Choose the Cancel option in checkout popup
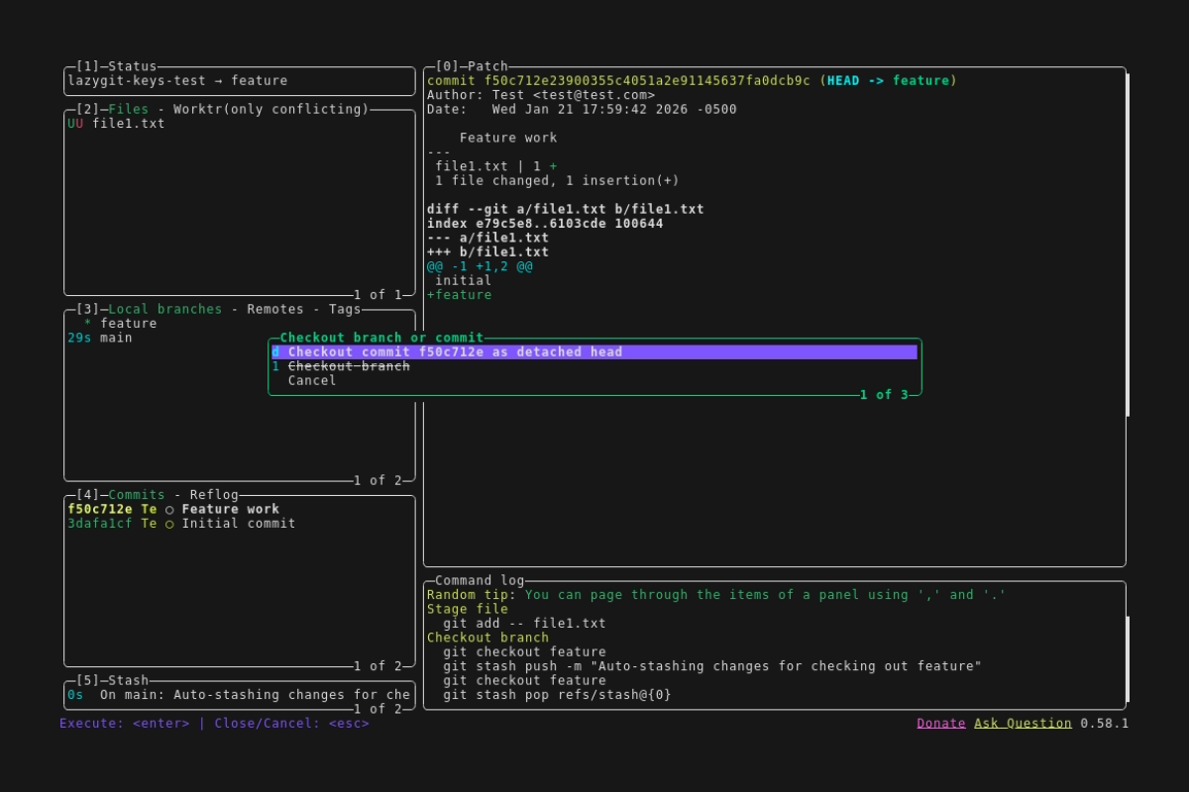 point(312,380)
